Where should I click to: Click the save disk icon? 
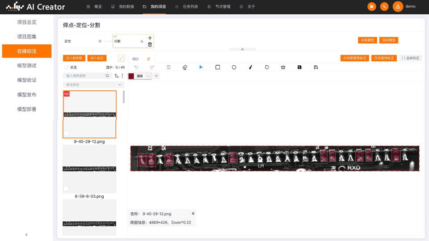point(299,67)
